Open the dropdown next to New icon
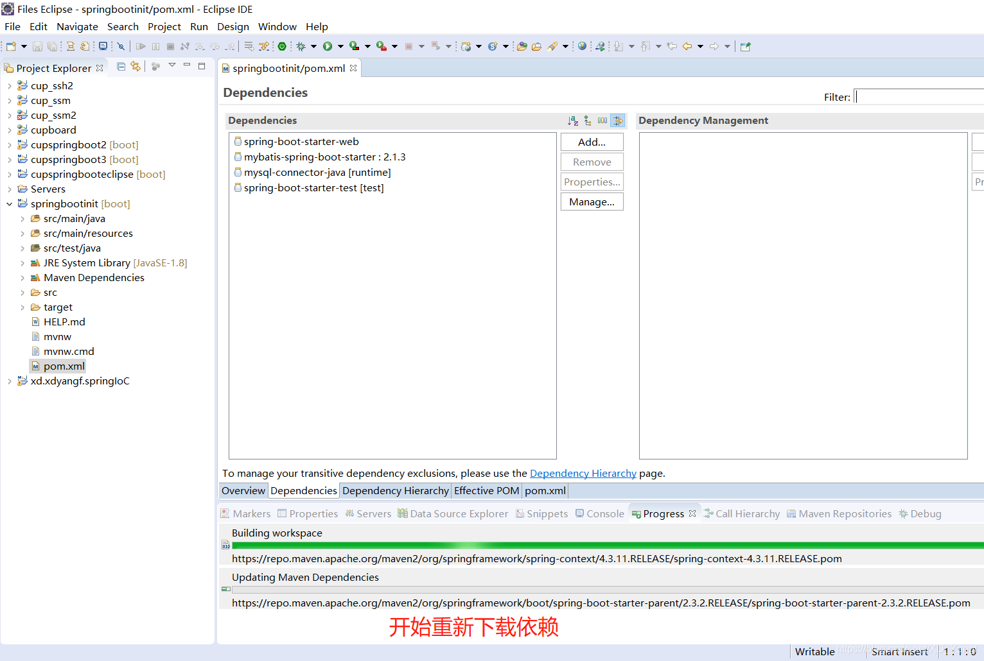This screenshot has height=661, width=984. tap(24, 46)
